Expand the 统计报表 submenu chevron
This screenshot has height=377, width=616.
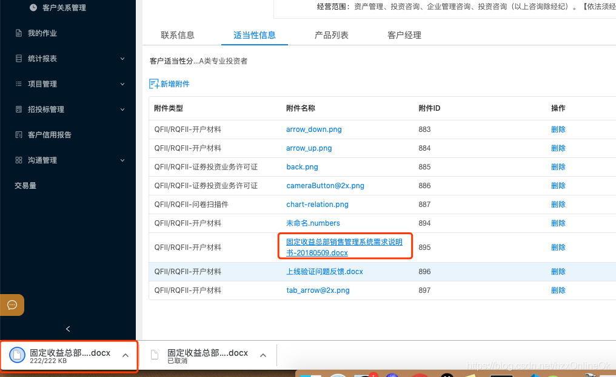pyautogui.click(x=122, y=59)
